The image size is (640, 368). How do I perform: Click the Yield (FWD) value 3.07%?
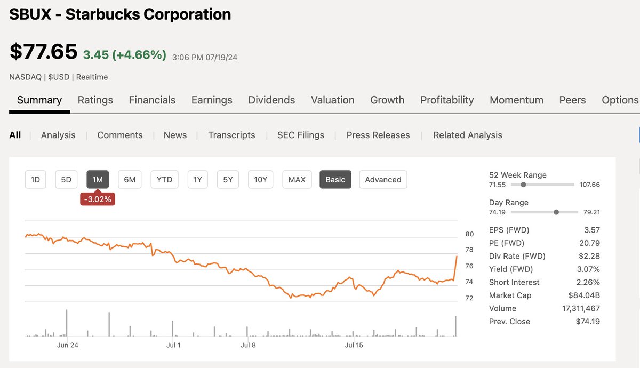click(588, 269)
